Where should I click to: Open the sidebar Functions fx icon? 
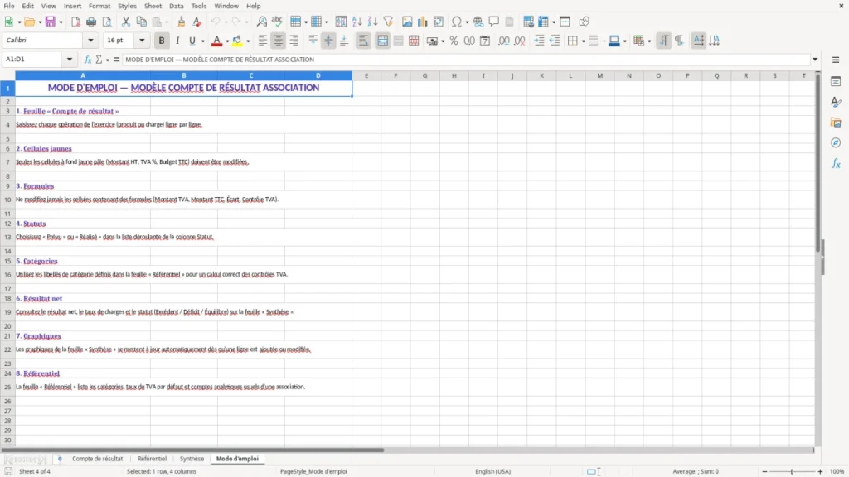coord(836,163)
